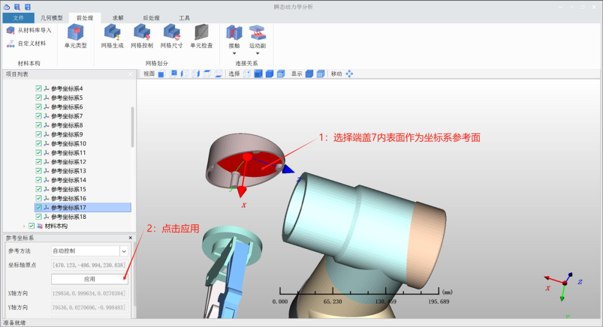Screen dimensions: 603x327
Task: Click the cloud icon in quick access bar
Action: click(x=7, y=7)
